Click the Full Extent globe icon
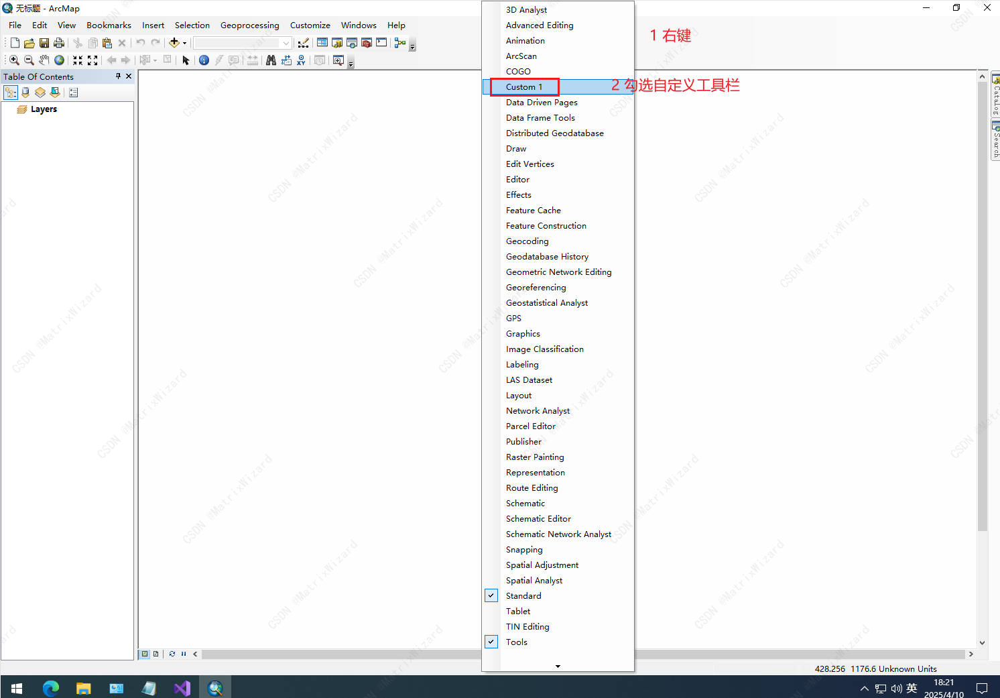The width and height of the screenshot is (1000, 698). click(59, 60)
